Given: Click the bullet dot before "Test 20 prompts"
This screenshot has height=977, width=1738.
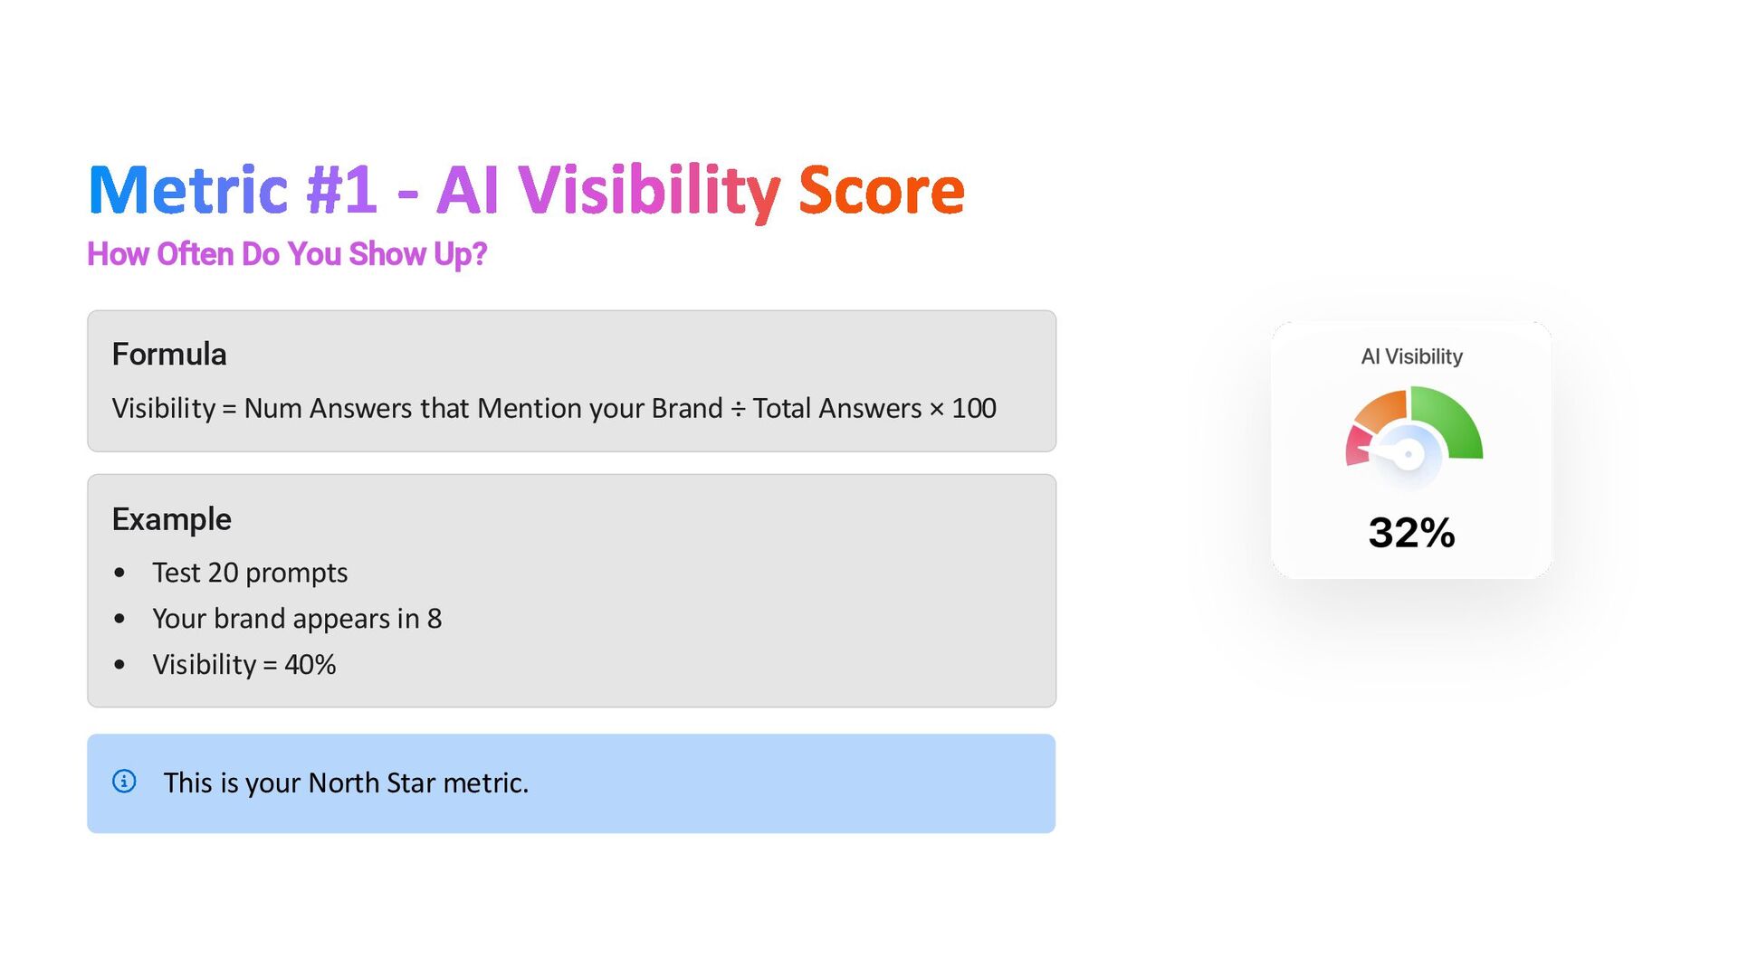Looking at the screenshot, I should [119, 573].
